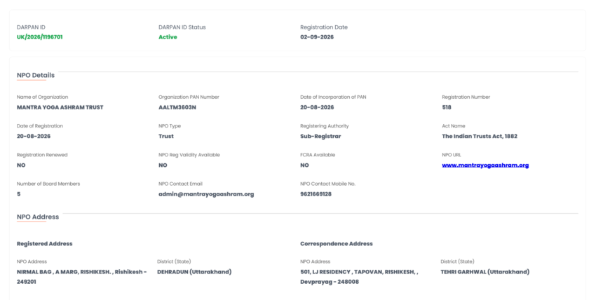The width and height of the screenshot is (596, 300).
Task: Click The Indian Trusts Act, 1882 text
Action: [x=480, y=136]
